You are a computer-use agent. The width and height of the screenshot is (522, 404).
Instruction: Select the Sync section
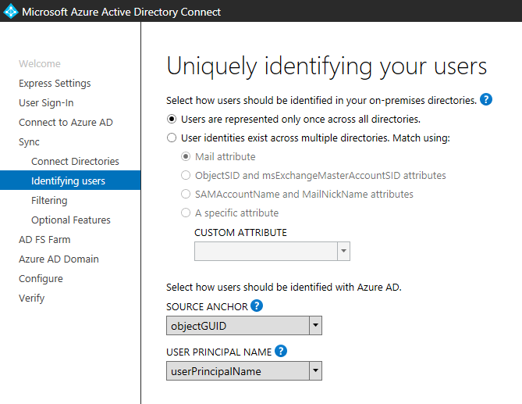pos(30,142)
